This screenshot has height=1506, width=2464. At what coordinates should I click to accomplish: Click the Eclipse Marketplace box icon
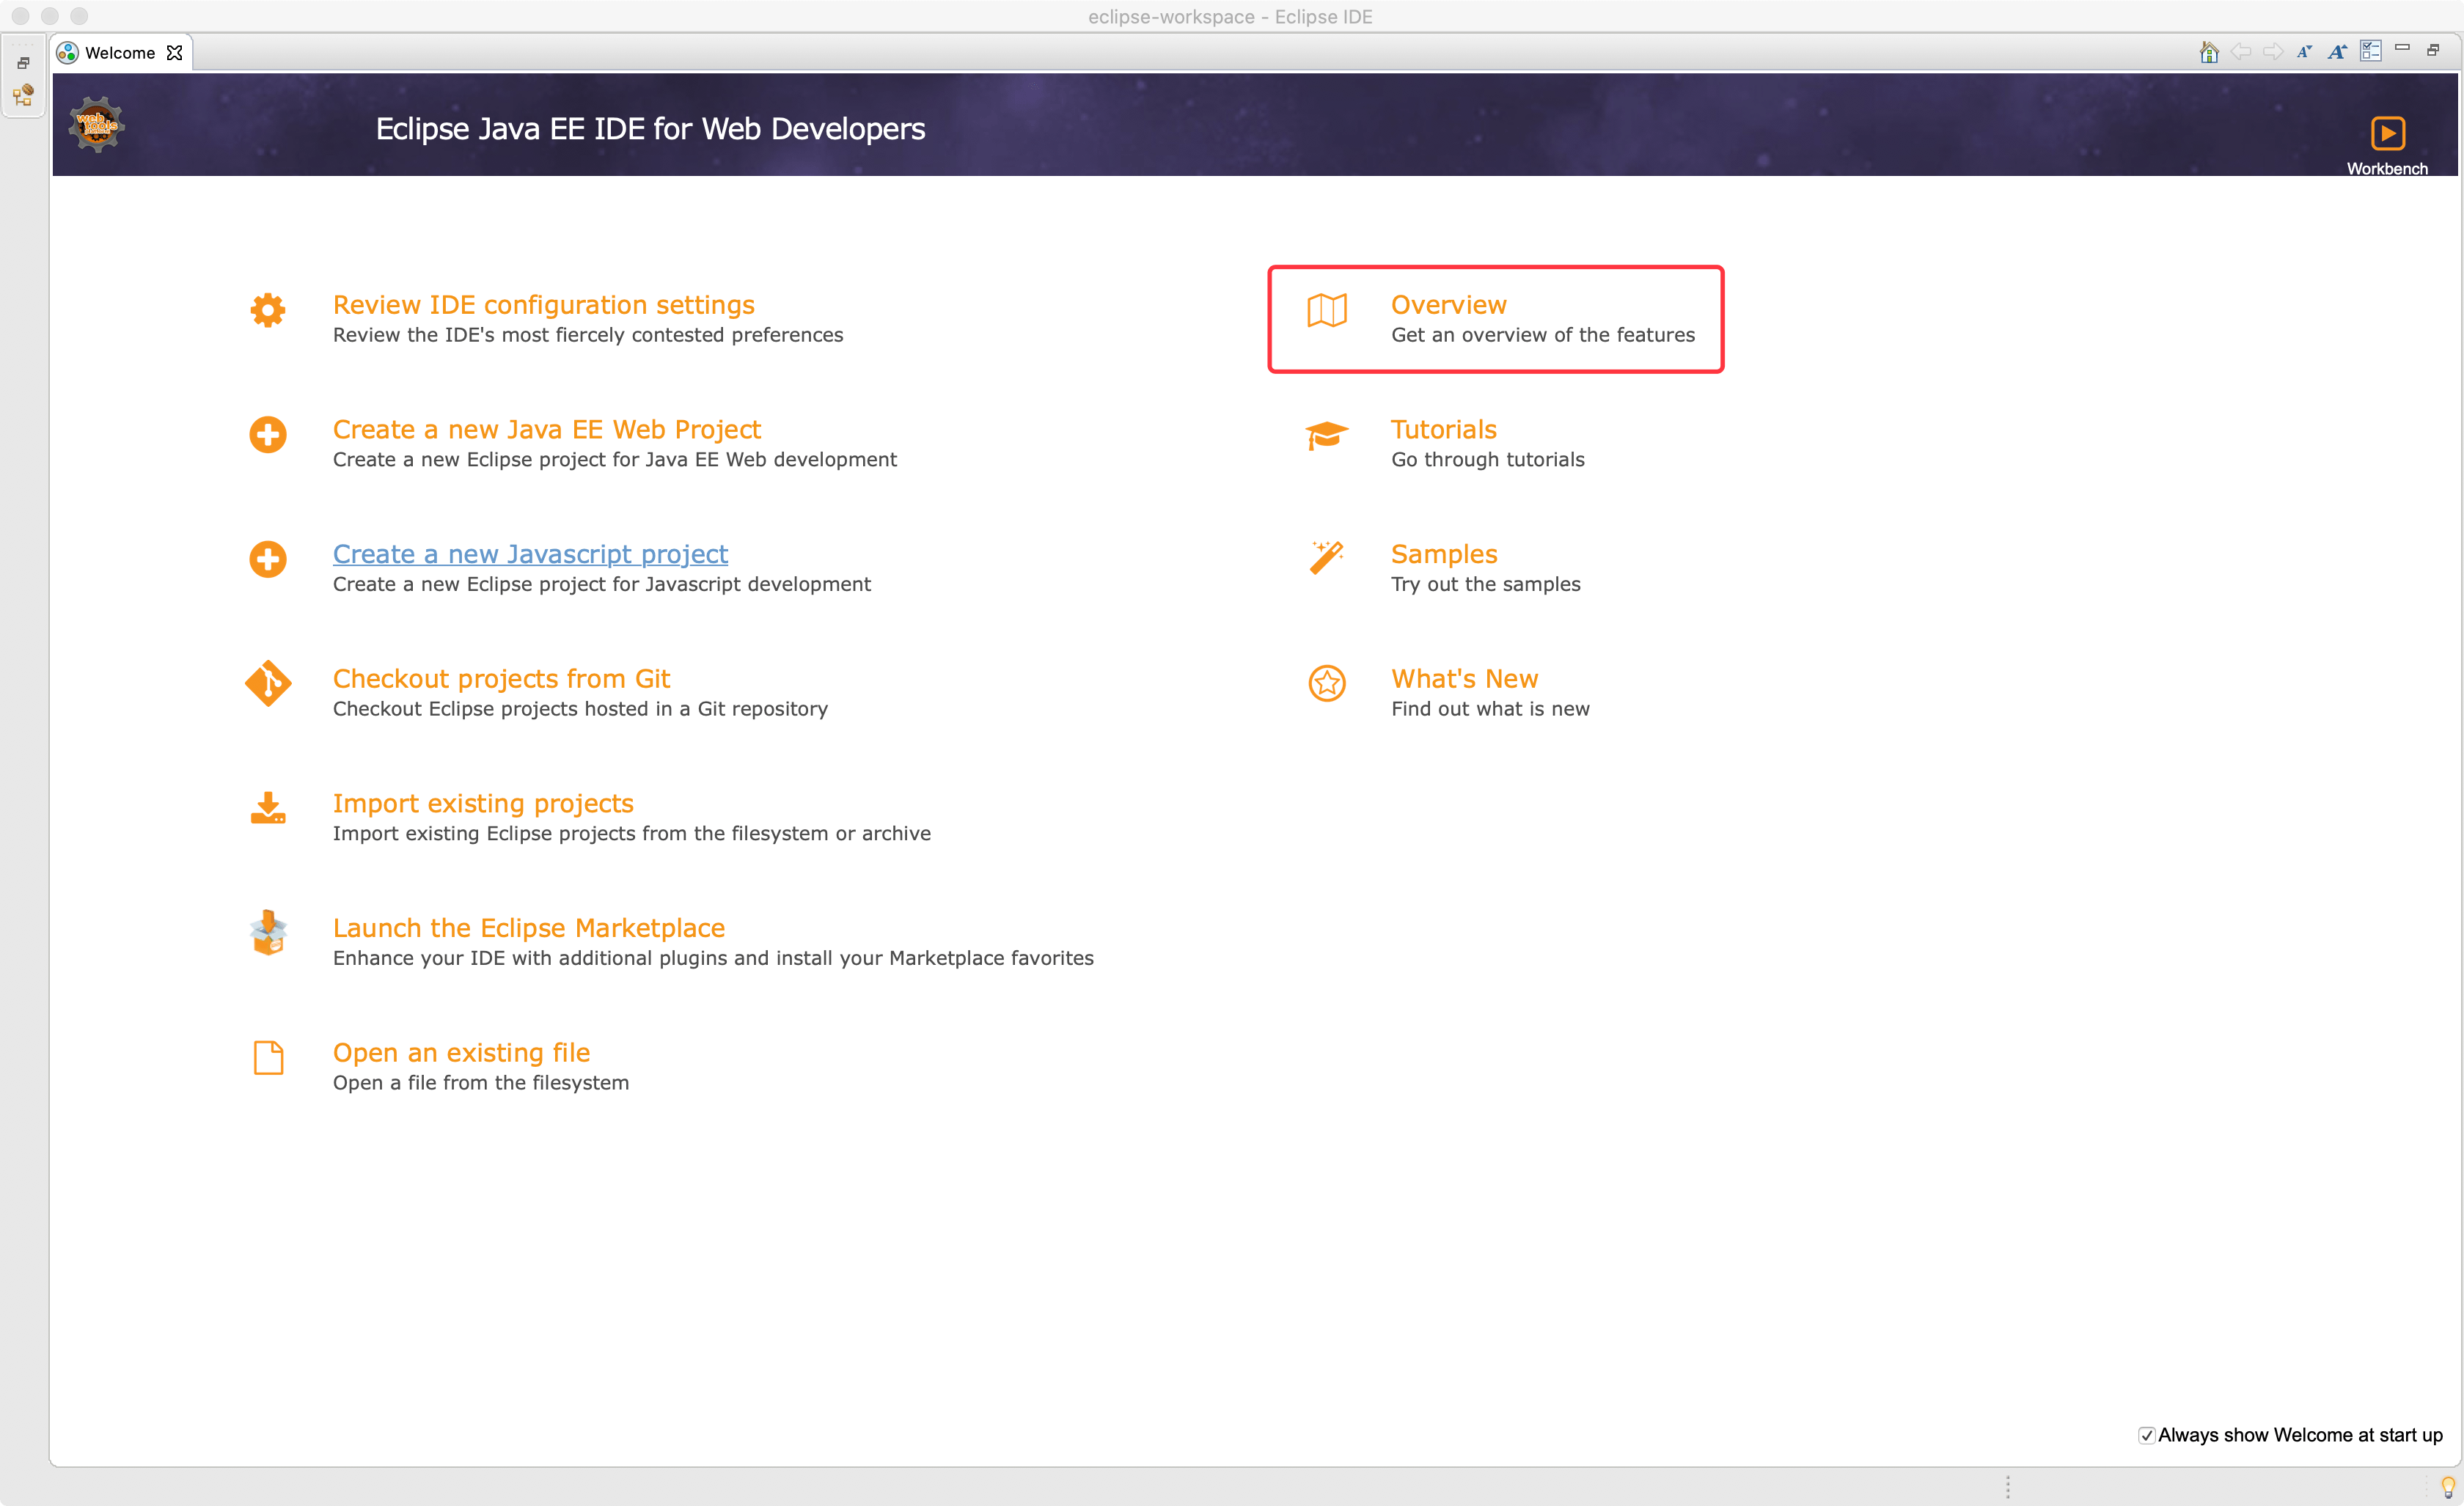tap(268, 933)
